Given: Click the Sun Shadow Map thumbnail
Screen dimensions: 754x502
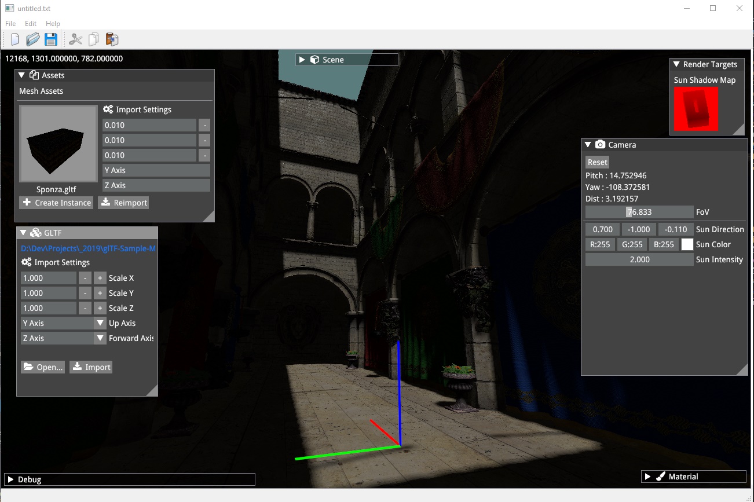Looking at the screenshot, I should [x=696, y=109].
